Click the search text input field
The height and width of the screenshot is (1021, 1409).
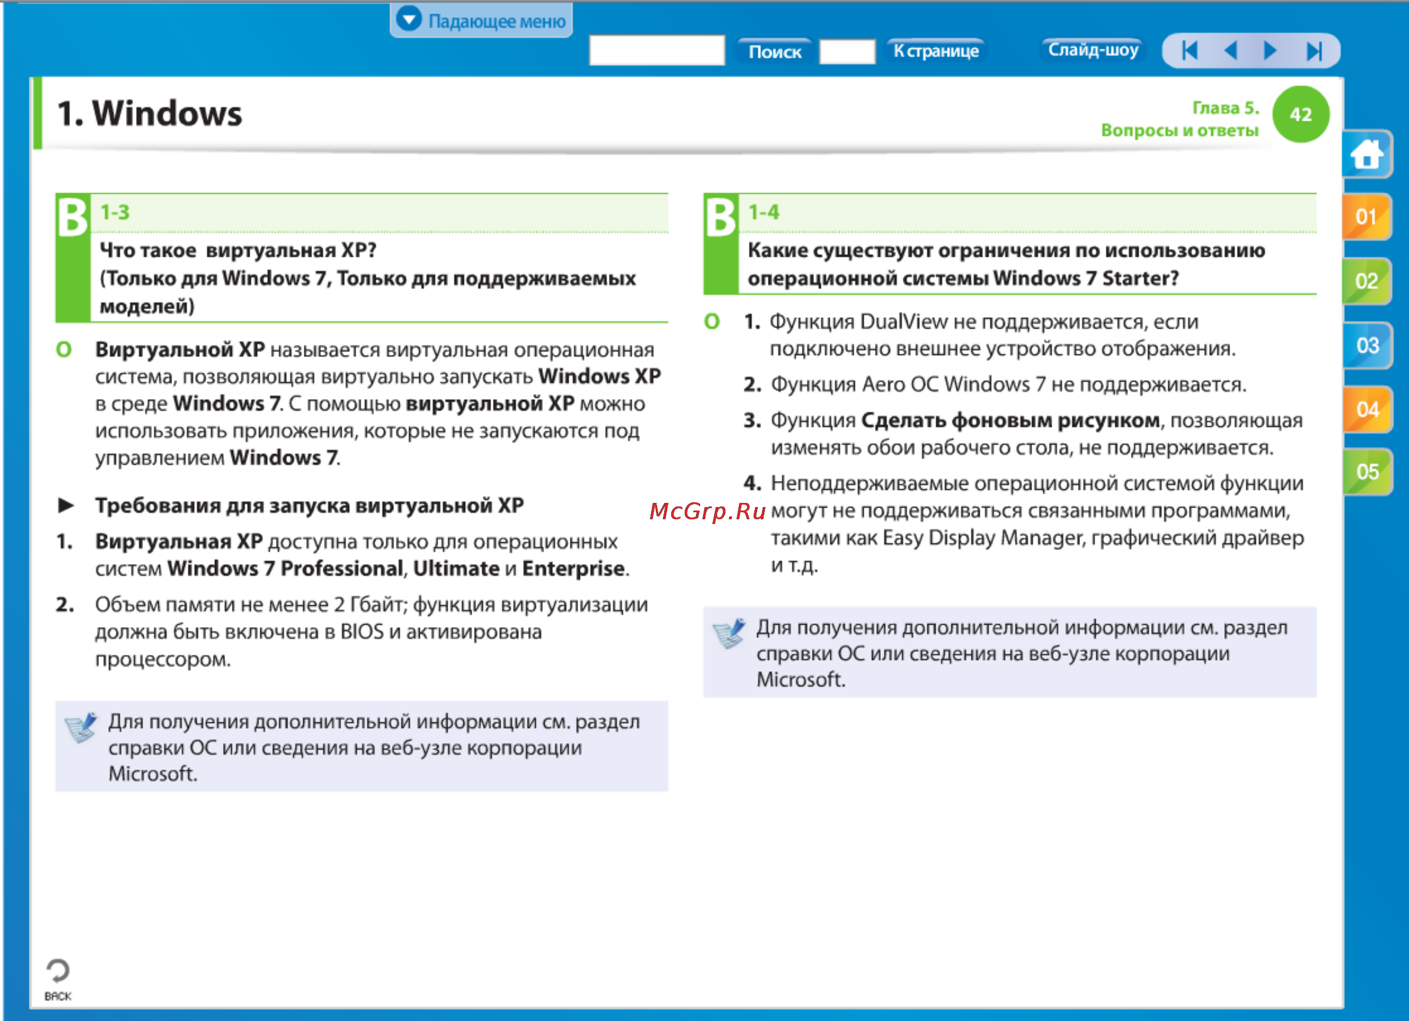pyautogui.click(x=657, y=50)
